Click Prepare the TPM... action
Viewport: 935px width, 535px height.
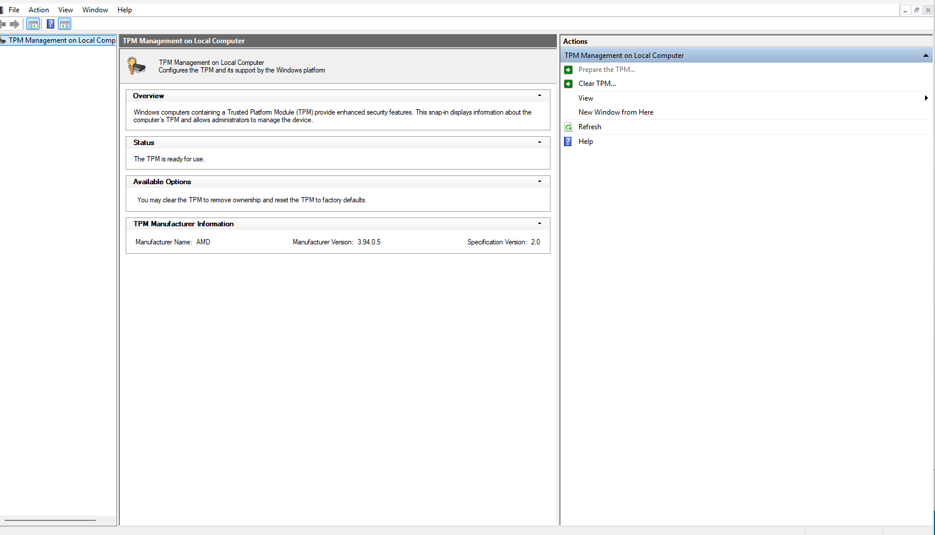coord(607,70)
